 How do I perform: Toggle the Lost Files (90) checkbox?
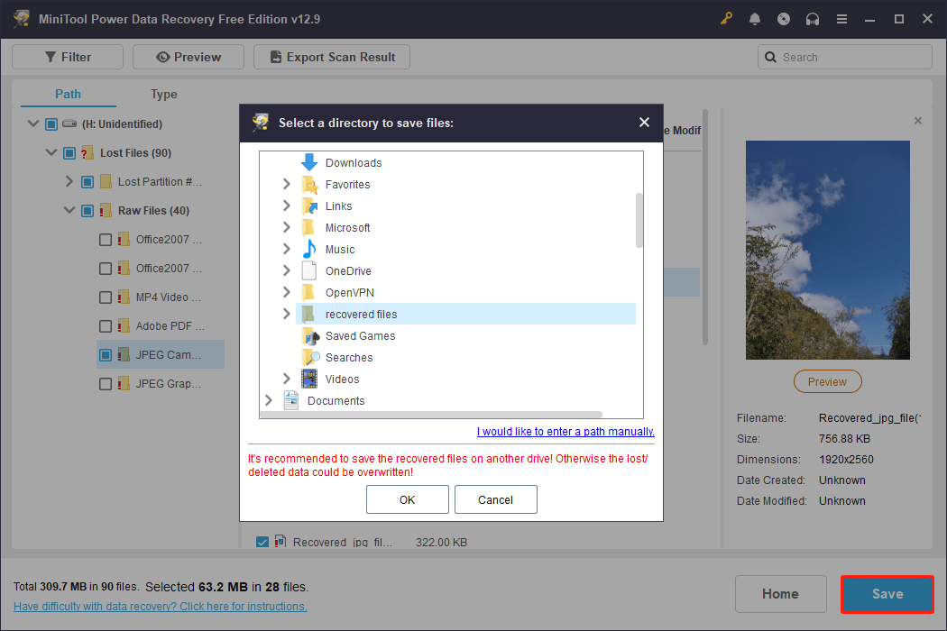click(69, 152)
